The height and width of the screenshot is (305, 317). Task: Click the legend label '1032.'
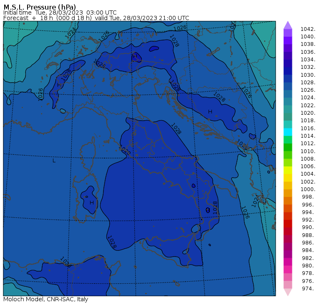pos(308,67)
